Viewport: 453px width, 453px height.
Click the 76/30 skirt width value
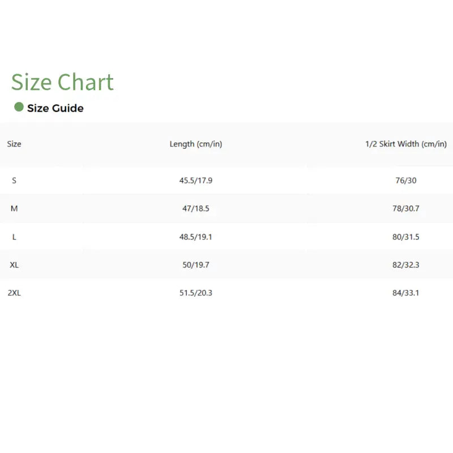click(x=405, y=181)
